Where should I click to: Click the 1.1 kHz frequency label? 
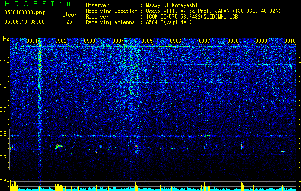(4, 62)
